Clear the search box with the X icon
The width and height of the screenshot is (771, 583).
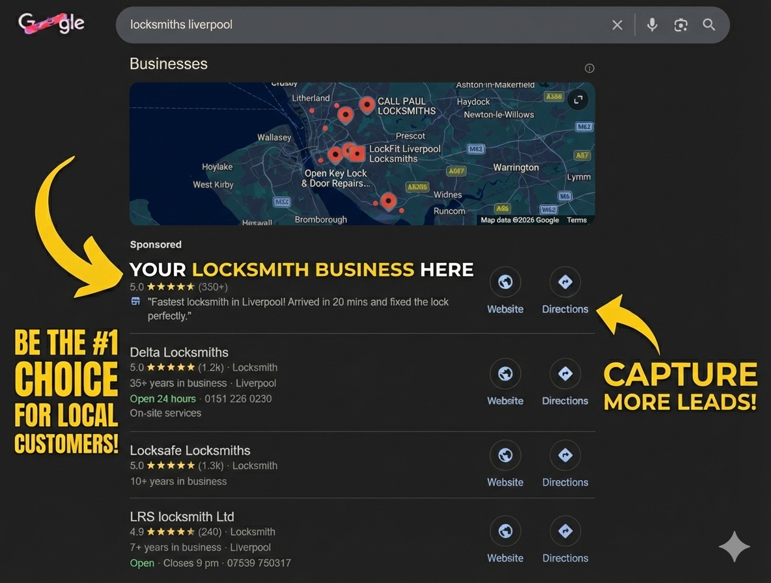coord(617,25)
